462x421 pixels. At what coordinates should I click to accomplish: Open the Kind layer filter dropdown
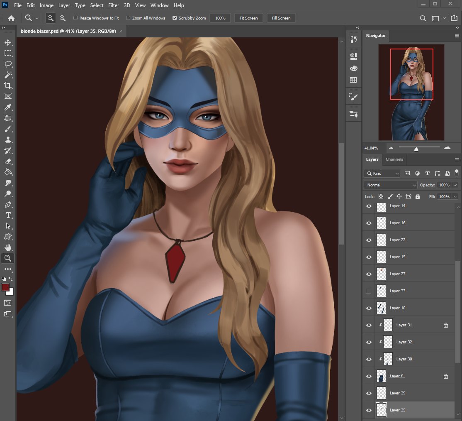tap(382, 173)
